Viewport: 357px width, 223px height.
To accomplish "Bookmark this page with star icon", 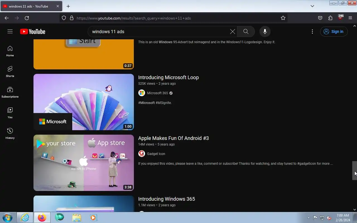I will (x=283, y=18).
